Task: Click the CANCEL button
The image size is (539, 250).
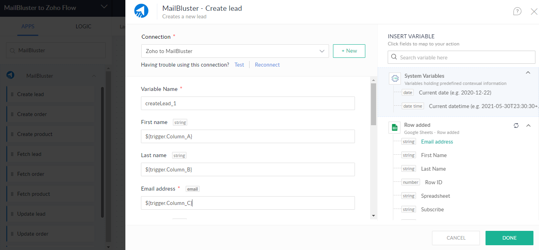Action: click(456, 238)
